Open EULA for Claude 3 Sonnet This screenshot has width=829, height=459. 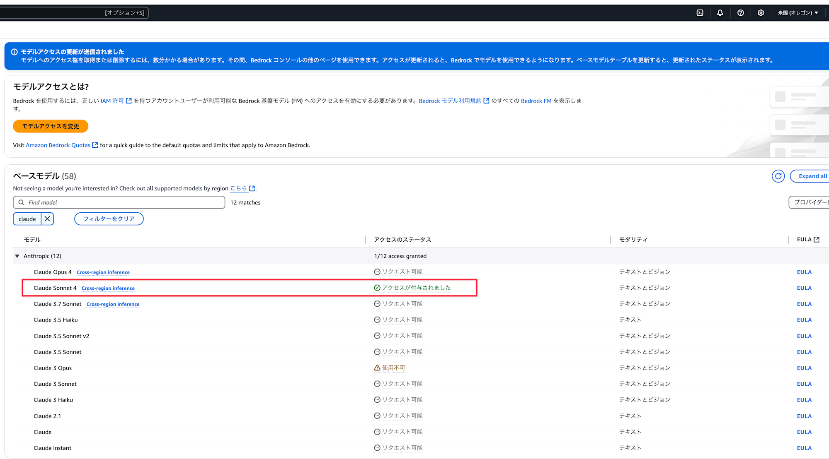(804, 384)
